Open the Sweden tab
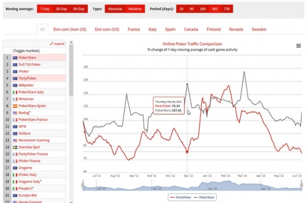The height and width of the screenshot is (203, 308). (x=259, y=29)
